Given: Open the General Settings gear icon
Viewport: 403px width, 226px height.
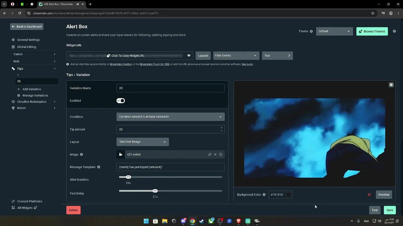Looking at the screenshot, I should [13, 40].
